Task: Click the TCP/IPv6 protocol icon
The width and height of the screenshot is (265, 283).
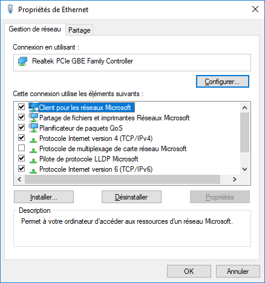Action: (33, 171)
